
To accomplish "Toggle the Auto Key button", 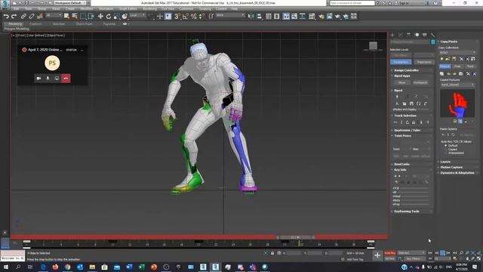I will click(390, 253).
